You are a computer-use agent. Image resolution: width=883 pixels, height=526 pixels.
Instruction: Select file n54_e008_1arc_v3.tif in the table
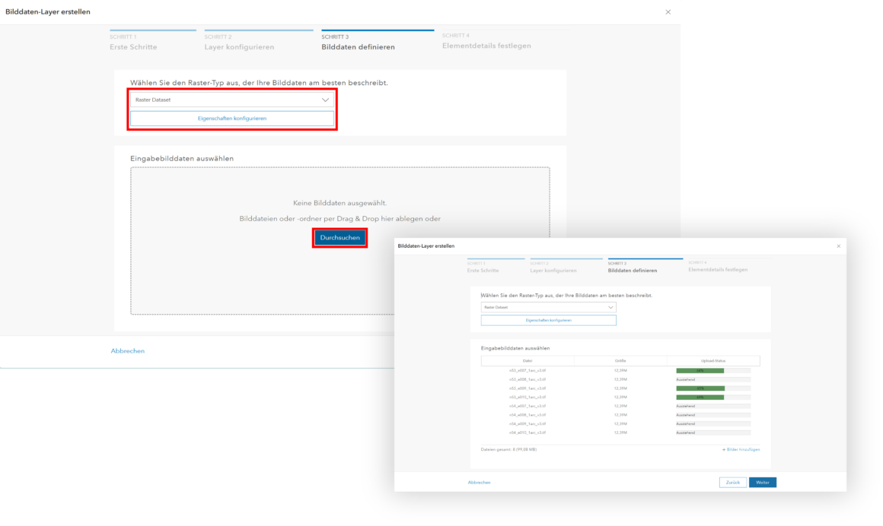click(528, 414)
